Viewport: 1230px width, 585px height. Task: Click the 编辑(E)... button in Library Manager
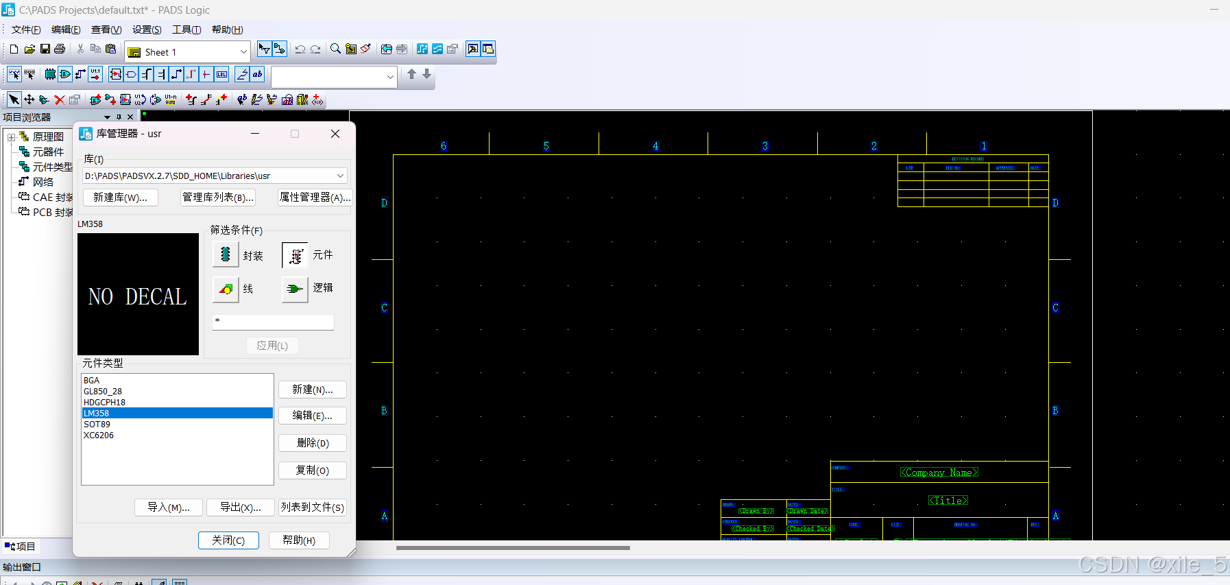pyautogui.click(x=313, y=416)
